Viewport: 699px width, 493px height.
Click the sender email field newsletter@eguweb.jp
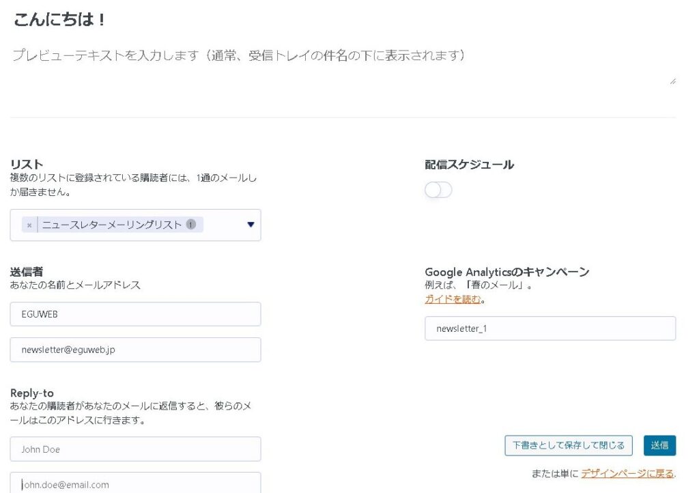[x=135, y=350]
